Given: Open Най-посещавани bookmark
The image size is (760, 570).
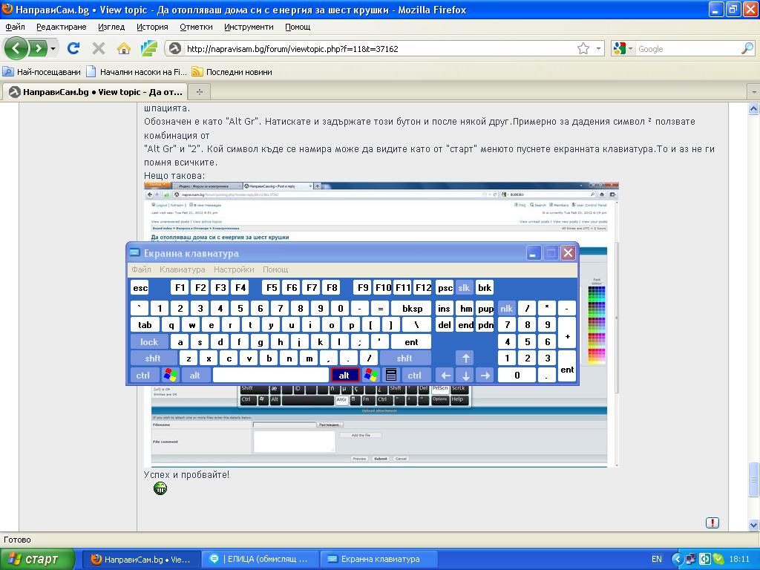Looking at the screenshot, I should (x=42, y=72).
